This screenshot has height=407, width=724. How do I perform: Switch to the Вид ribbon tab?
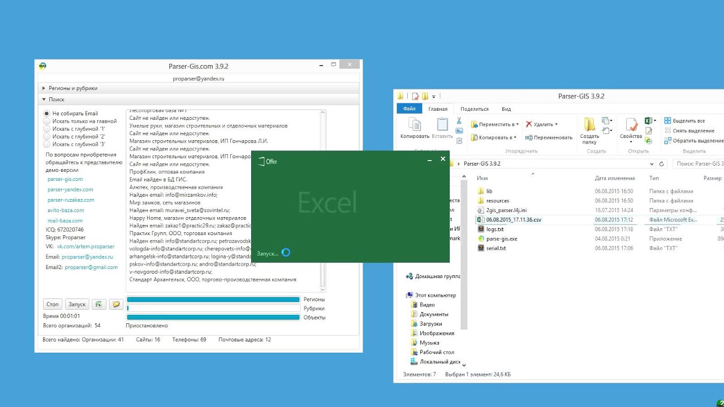pyautogui.click(x=506, y=109)
